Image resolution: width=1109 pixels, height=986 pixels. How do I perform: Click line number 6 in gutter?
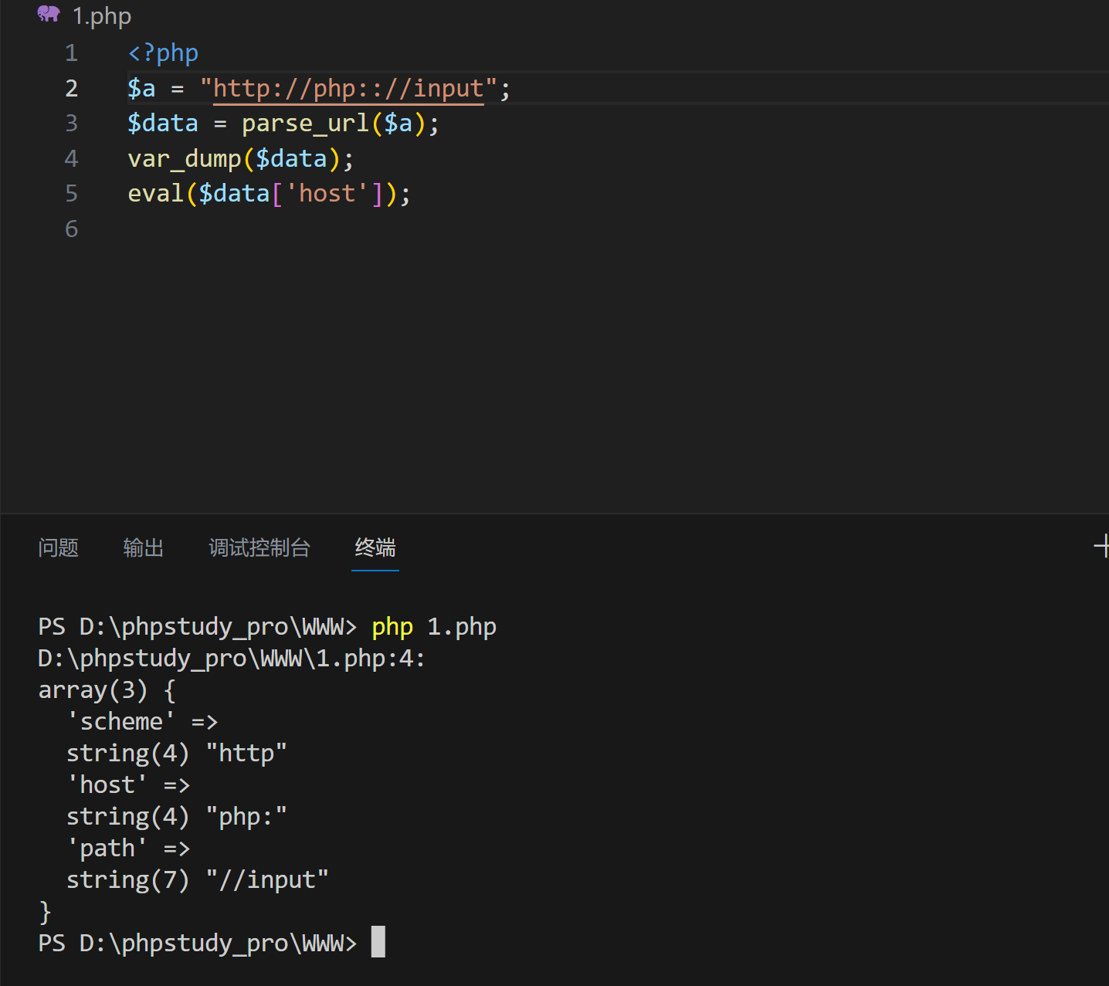point(72,229)
